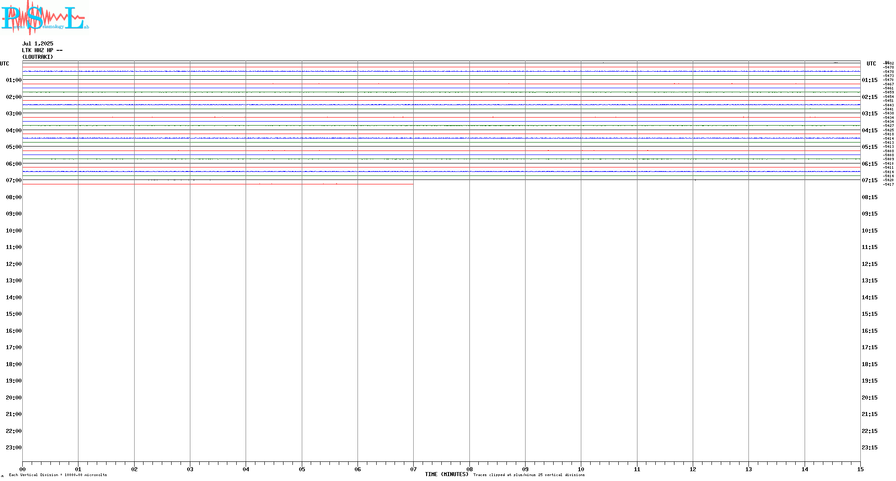The image size is (896, 481).
Task: Click the '16:00' hour label
Action: click(14, 331)
